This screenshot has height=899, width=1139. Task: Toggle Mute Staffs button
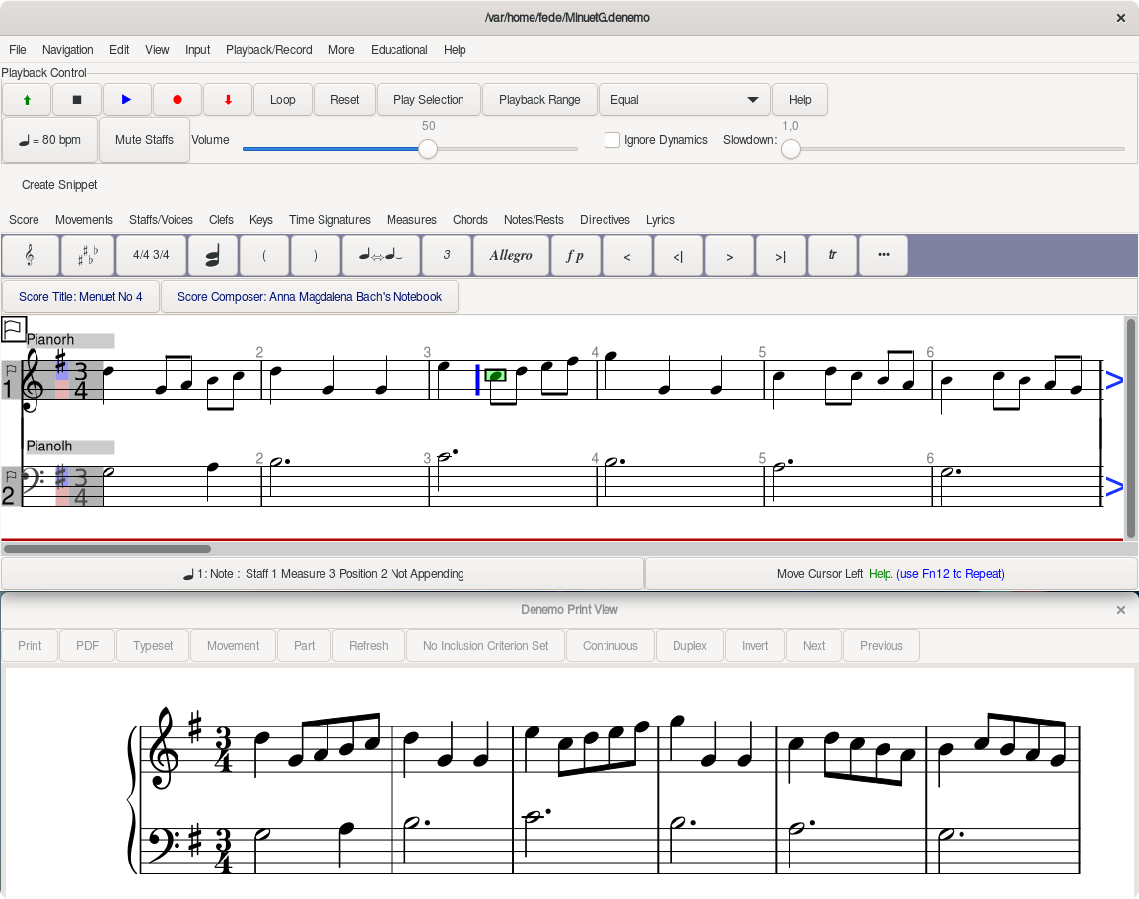(x=144, y=140)
